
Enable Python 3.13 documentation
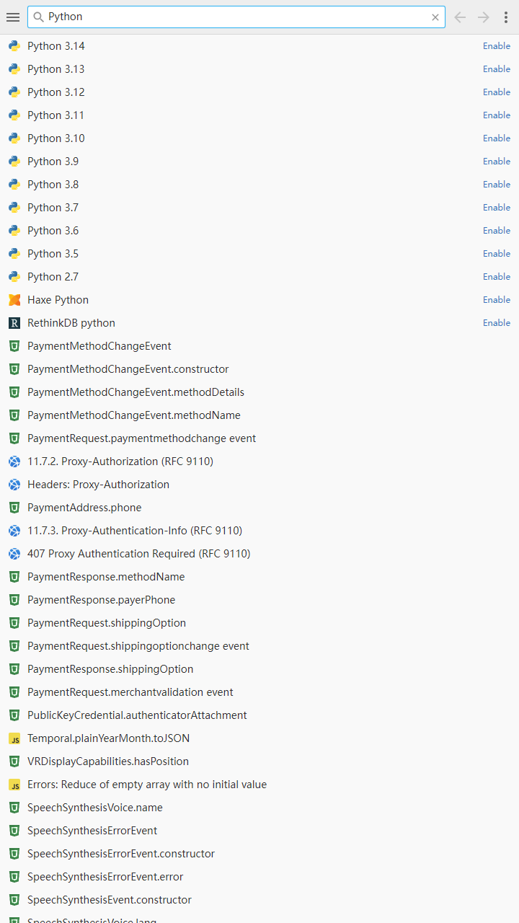(497, 69)
